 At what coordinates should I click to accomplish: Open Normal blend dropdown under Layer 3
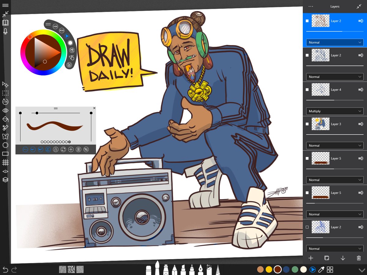335,146
